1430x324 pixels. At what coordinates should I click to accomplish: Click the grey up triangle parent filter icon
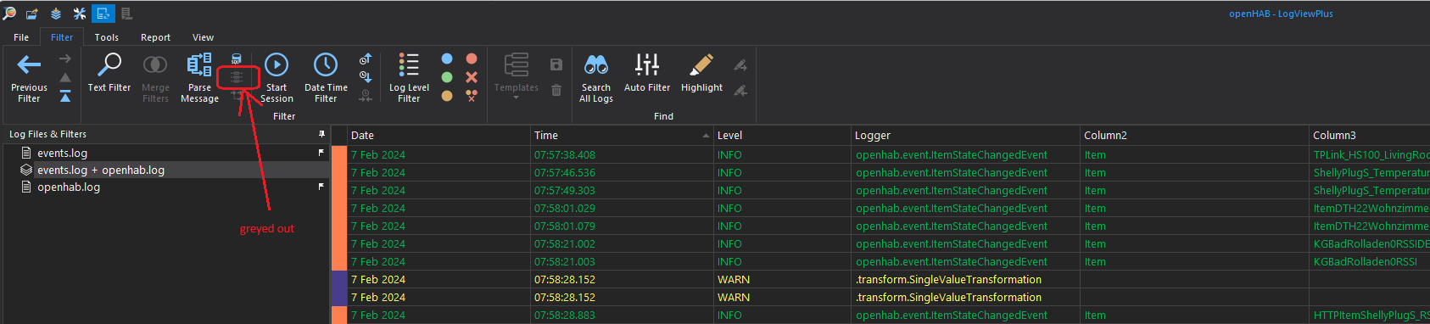pos(65,77)
